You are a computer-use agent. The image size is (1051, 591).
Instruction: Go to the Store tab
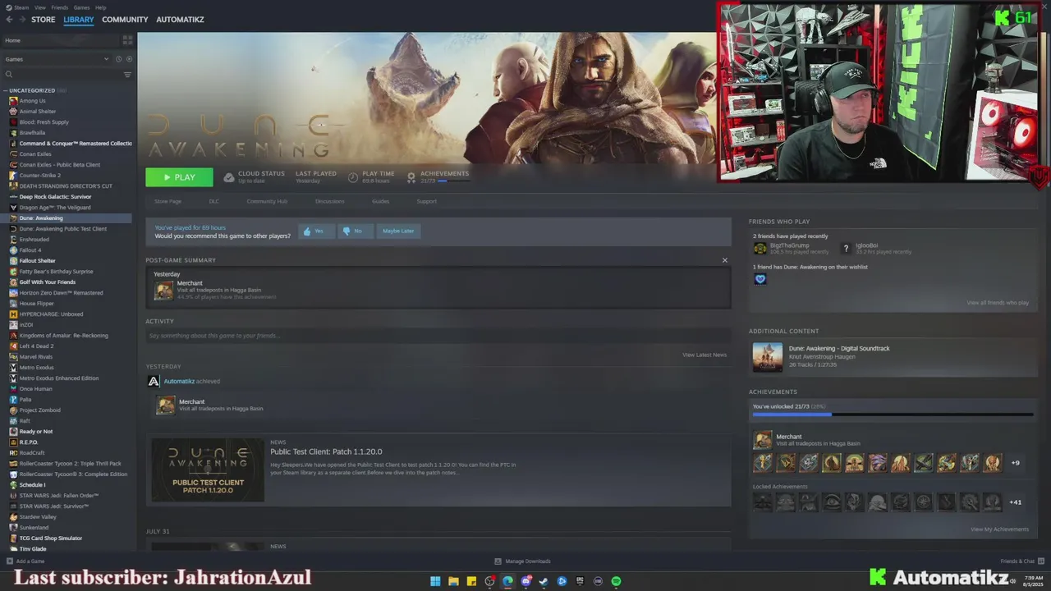[43, 20]
